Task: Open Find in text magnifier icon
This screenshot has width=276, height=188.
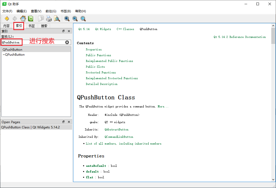Action: coord(57,18)
